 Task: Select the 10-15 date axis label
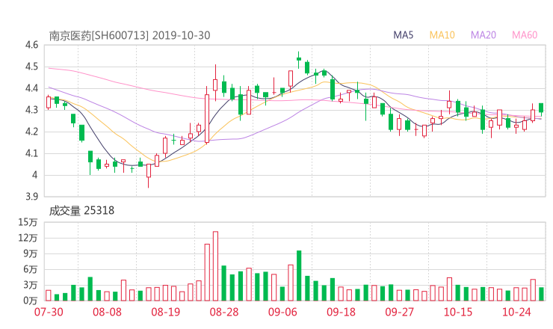click(458, 312)
